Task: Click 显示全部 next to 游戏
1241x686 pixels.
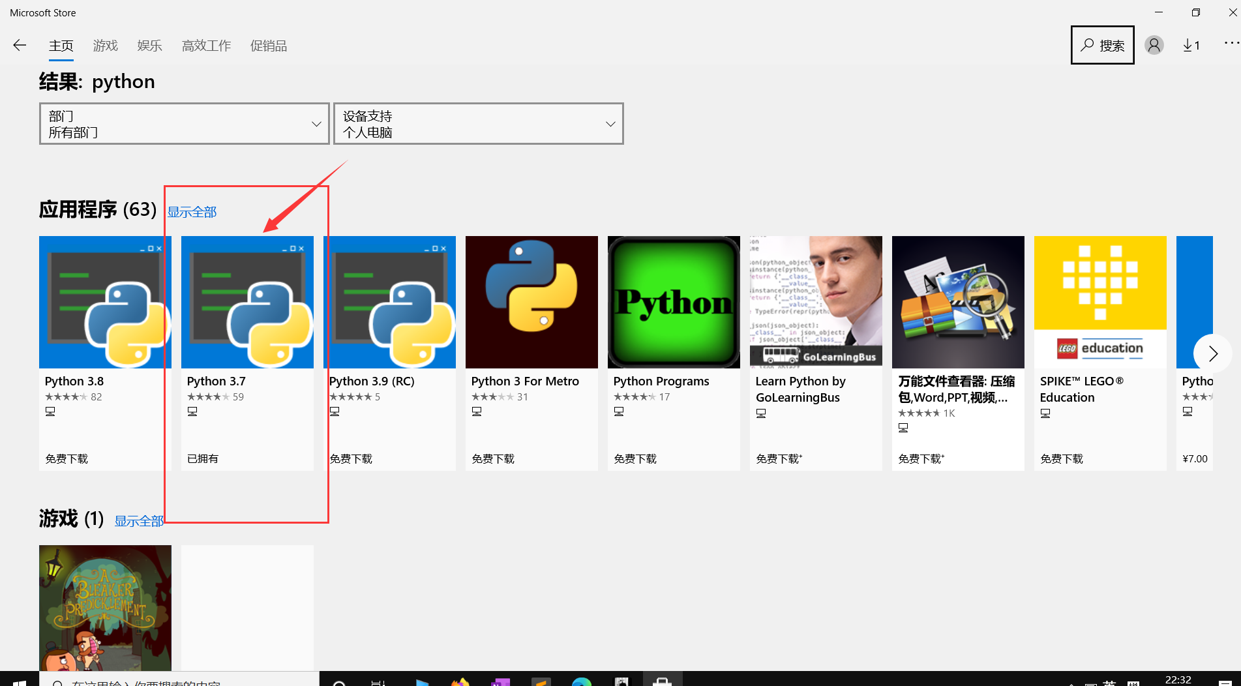Action: [x=139, y=520]
